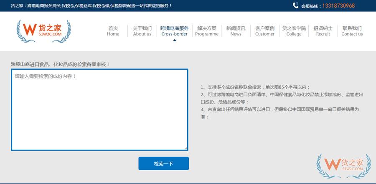This screenshot has height=184, width=376.
Task: Open 招贤纳士 Recruit page
Action: pos(323,31)
